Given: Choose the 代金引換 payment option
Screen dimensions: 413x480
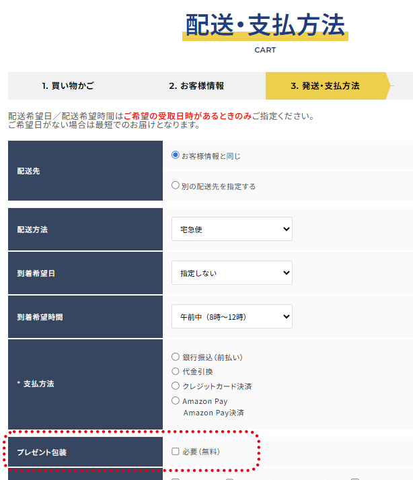Looking at the screenshot, I should 176,372.
